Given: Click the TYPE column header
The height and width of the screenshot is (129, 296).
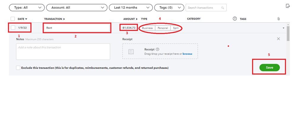Looking at the screenshot, I should pyautogui.click(x=144, y=19).
